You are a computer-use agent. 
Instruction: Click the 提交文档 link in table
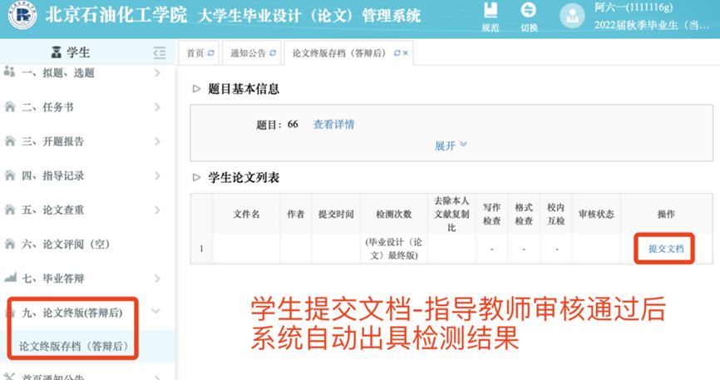[665, 248]
